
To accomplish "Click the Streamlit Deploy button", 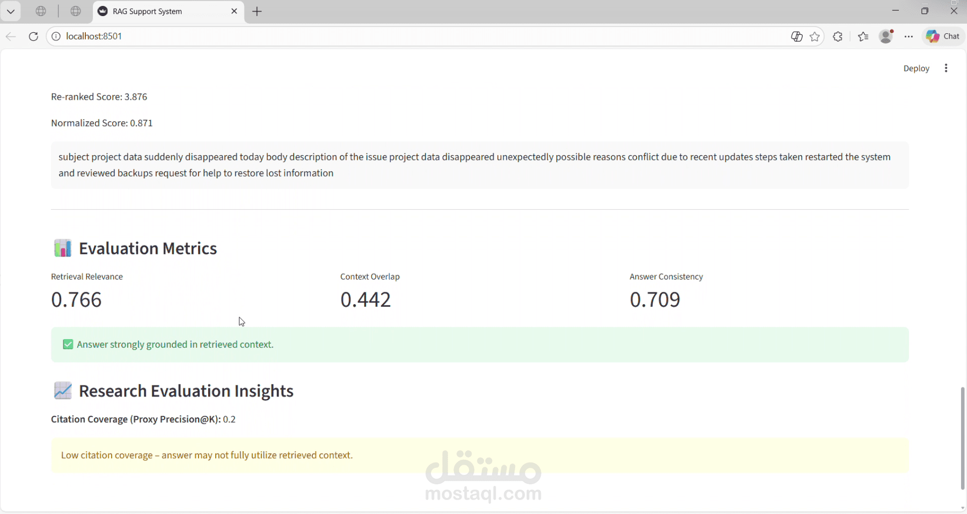I will 916,68.
